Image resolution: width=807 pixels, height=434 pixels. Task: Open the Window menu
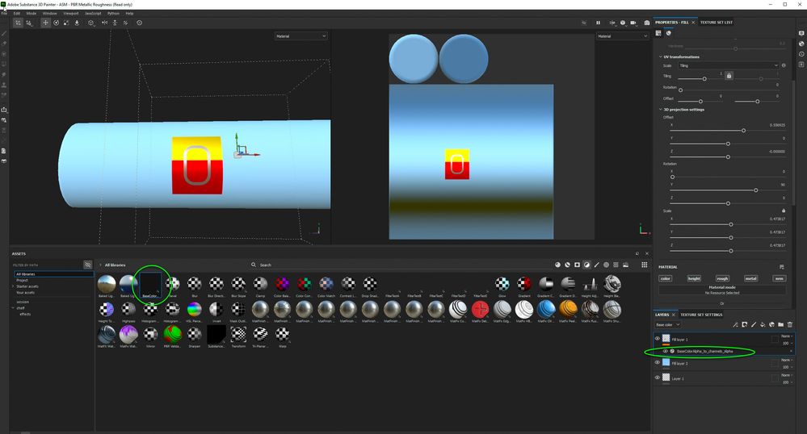click(50, 14)
